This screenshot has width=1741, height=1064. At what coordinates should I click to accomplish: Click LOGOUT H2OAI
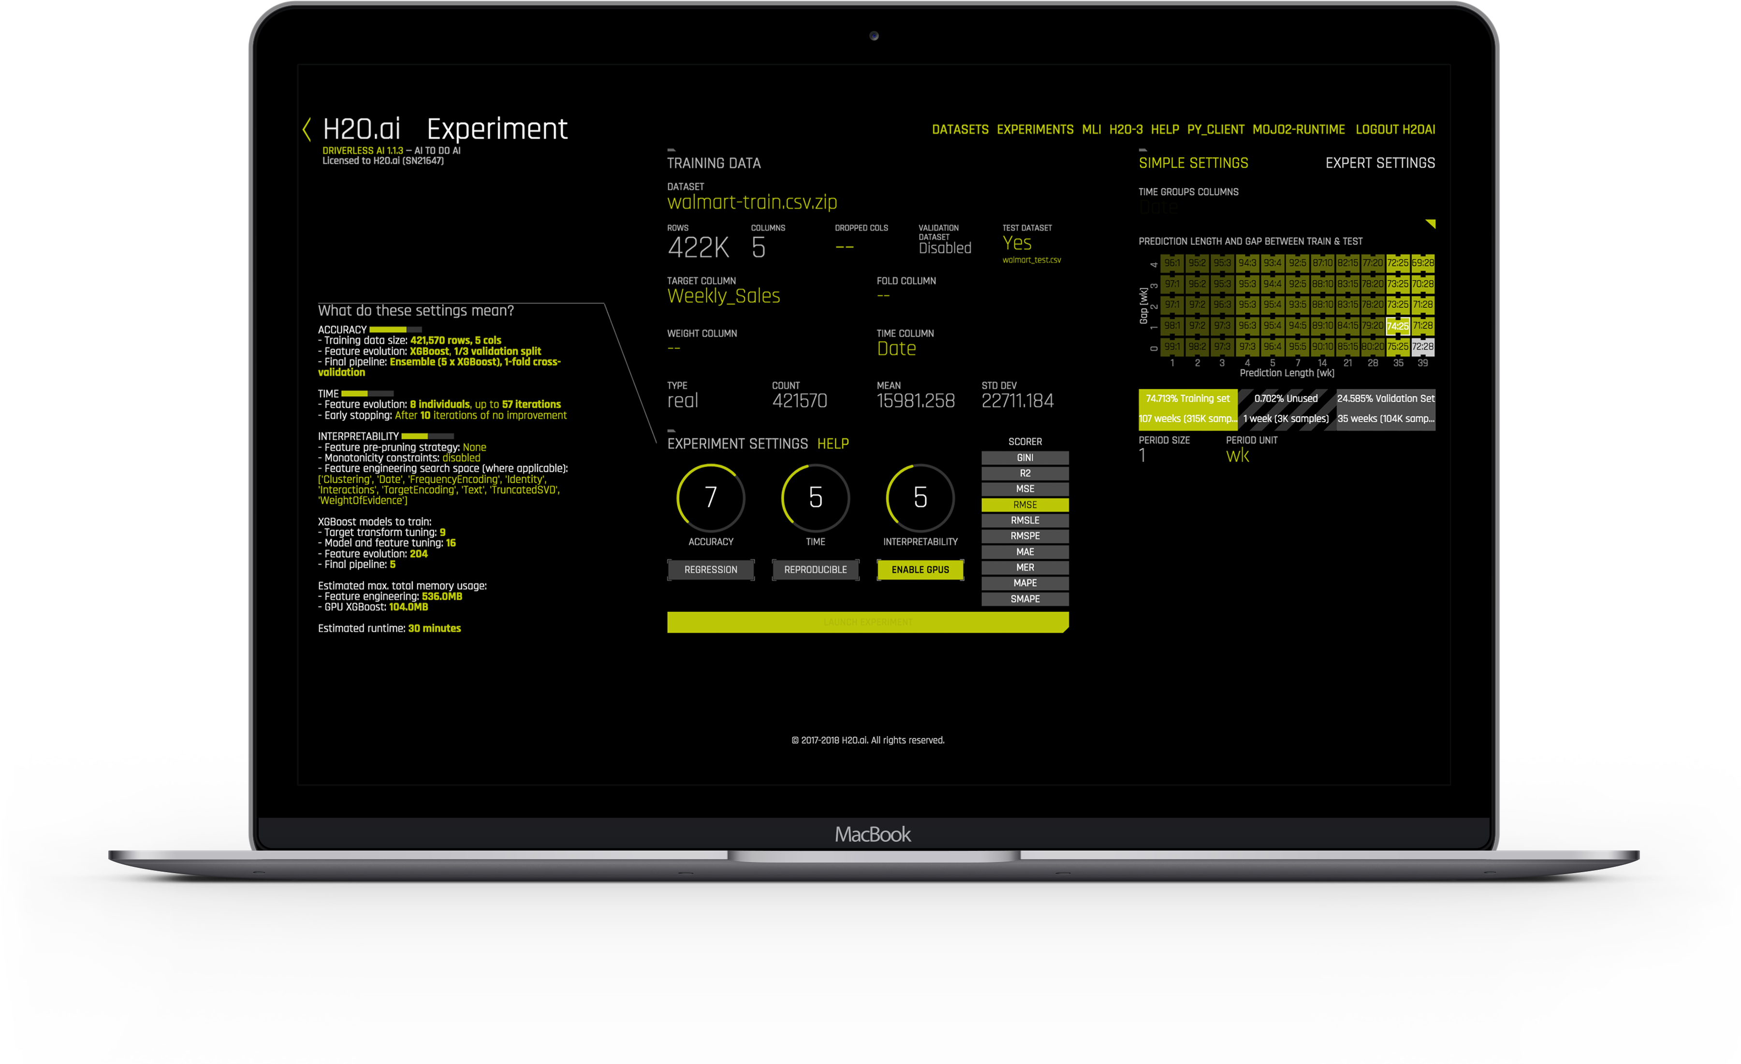1395,130
